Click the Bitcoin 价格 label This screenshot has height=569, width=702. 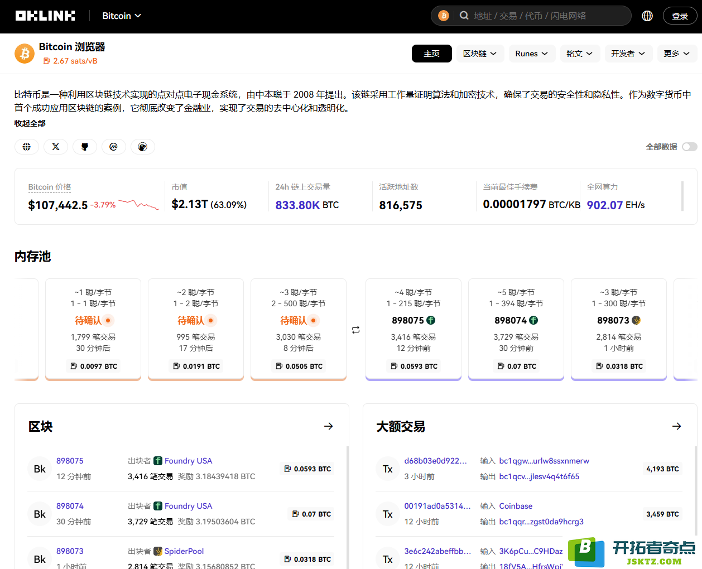pos(50,187)
